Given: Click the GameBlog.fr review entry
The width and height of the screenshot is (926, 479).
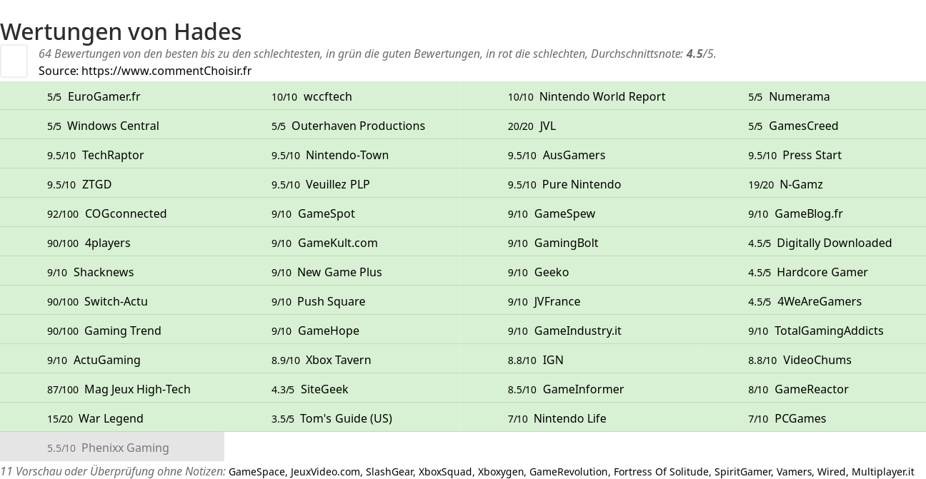Looking at the screenshot, I should coord(795,213).
